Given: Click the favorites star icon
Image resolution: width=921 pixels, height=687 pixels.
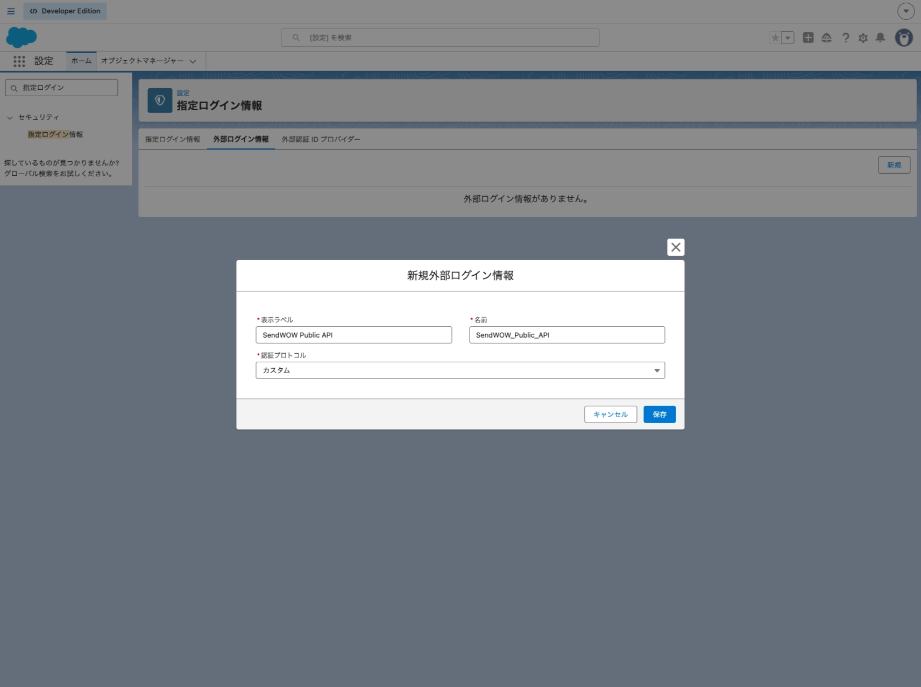Looking at the screenshot, I should coord(775,38).
